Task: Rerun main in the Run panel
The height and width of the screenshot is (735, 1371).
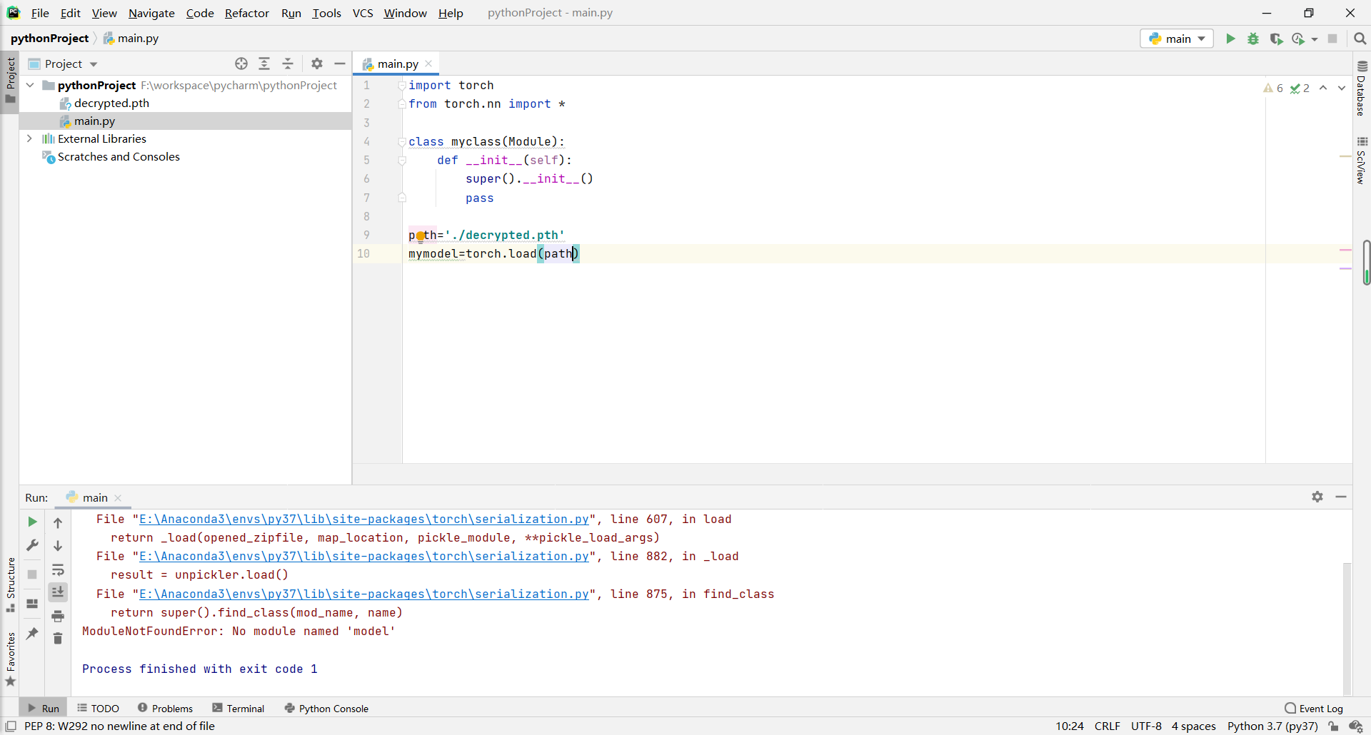Action: click(x=32, y=522)
